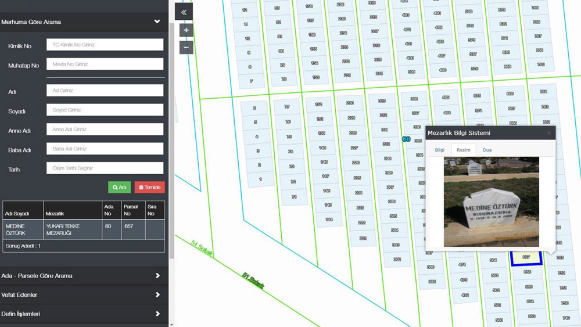The height and width of the screenshot is (327, 581).
Task: Open the Dua tab
Action: coord(487,150)
